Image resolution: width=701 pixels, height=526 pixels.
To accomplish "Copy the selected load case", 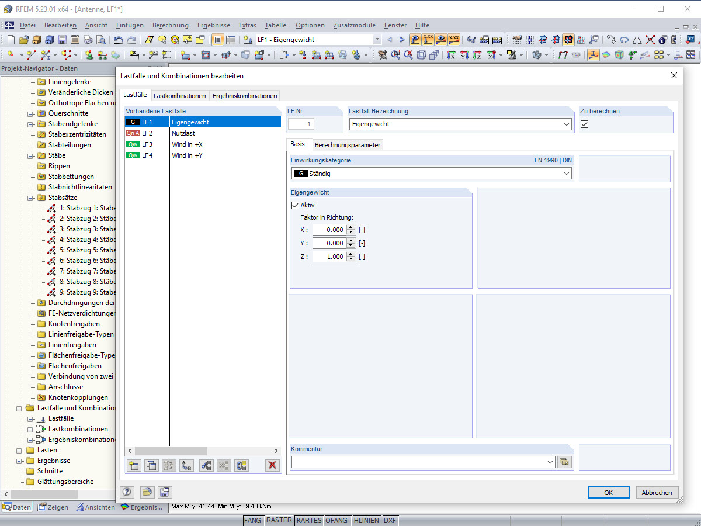I will click(151, 466).
